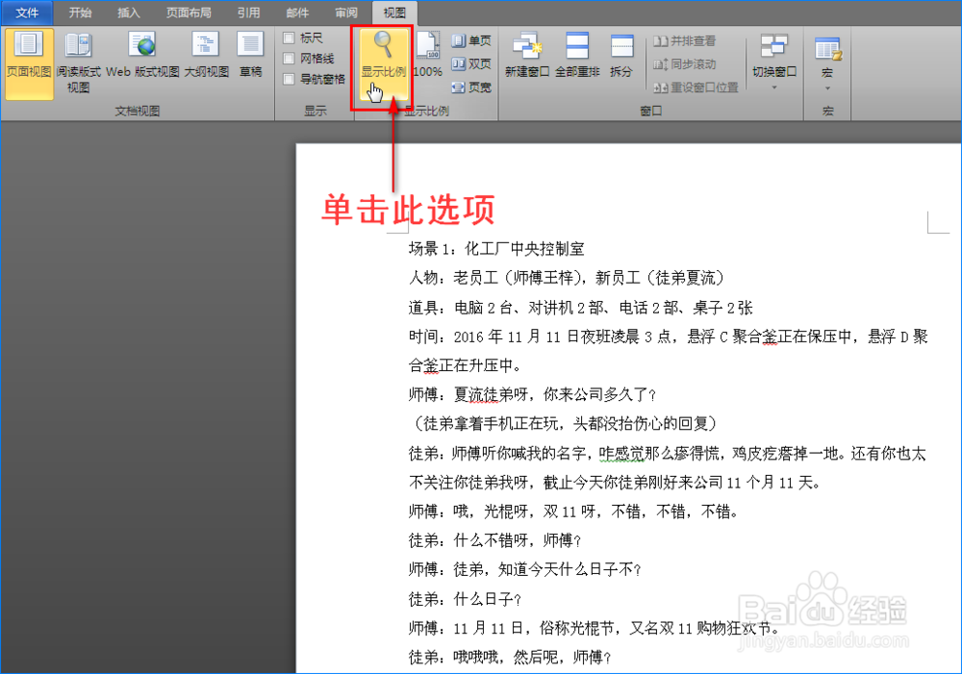Viewport: 962px width, 674px height.
Task: Switch to the 引用 references tab
Action: point(248,12)
